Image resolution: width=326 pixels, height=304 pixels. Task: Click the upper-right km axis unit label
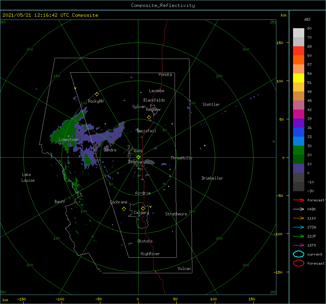click(x=284, y=15)
